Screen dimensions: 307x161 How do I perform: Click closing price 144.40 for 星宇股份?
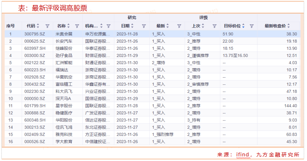290,106
